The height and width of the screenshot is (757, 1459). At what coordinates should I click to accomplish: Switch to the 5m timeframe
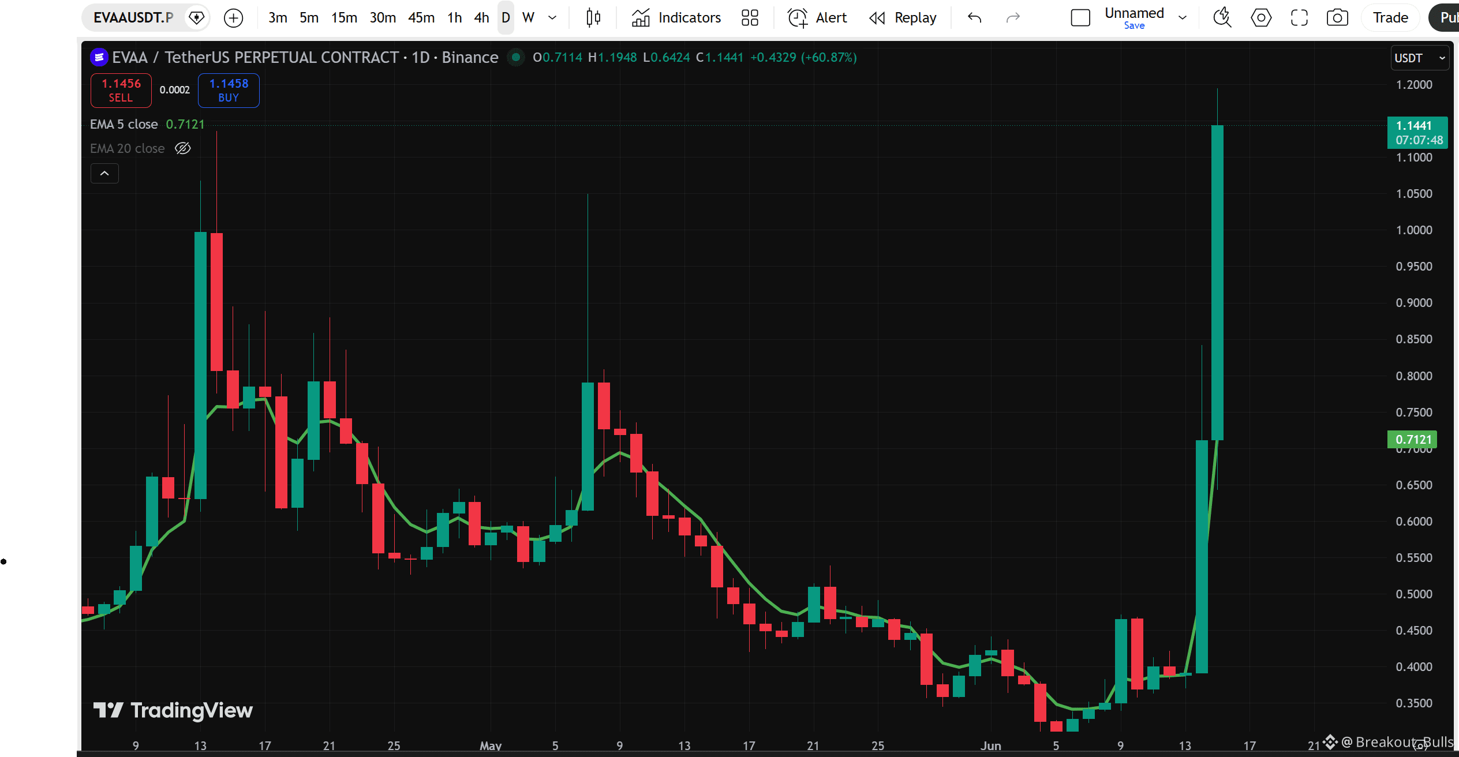point(309,18)
